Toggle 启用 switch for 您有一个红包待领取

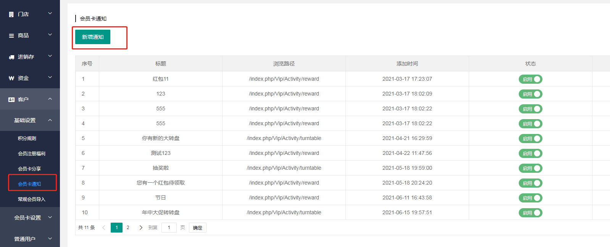531,183
